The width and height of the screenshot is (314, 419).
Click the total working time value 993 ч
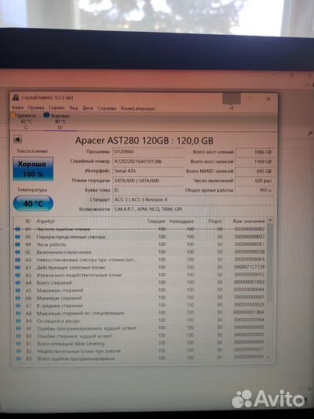(254, 191)
